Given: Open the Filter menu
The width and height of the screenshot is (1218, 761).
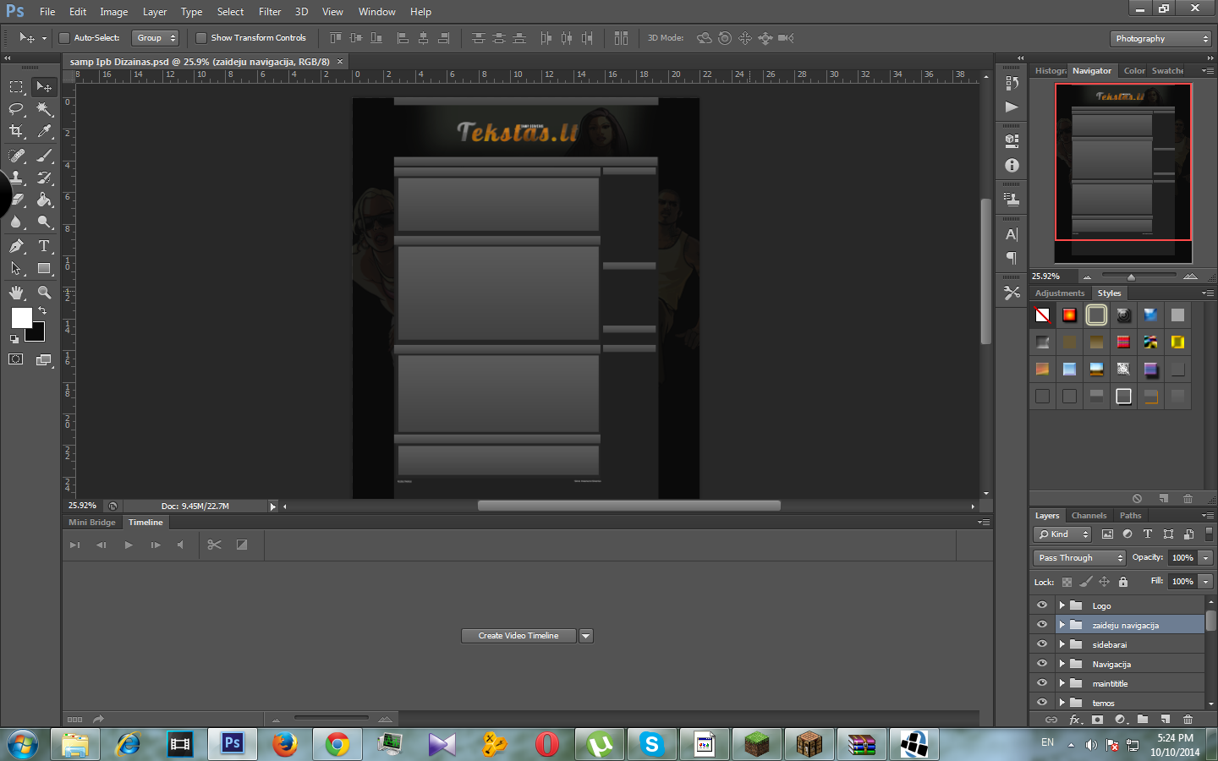Looking at the screenshot, I should [x=270, y=12].
